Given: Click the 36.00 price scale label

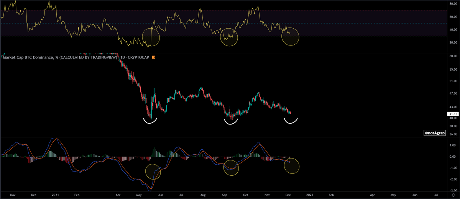Looking at the screenshot, I should (x=452, y=134).
